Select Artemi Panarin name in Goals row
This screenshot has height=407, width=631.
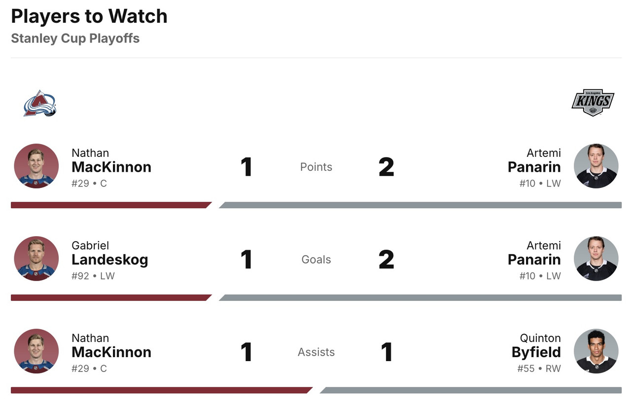click(534, 259)
